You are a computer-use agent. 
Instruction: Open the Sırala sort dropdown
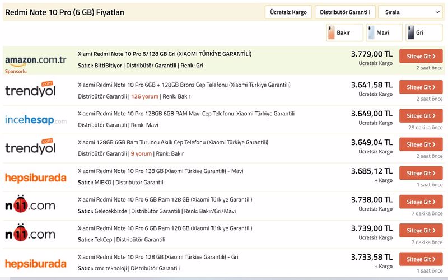tap(410, 12)
